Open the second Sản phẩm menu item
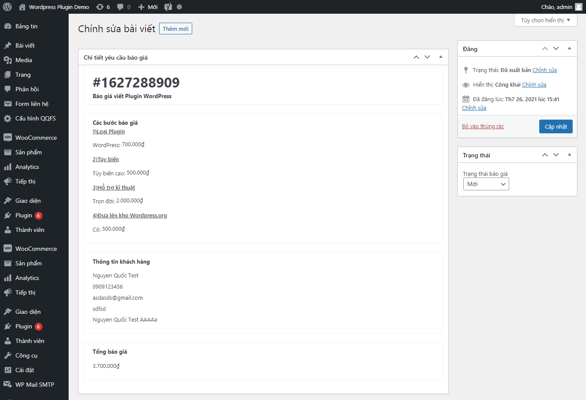Screen dimensions: 586x400 tap(34, 263)
